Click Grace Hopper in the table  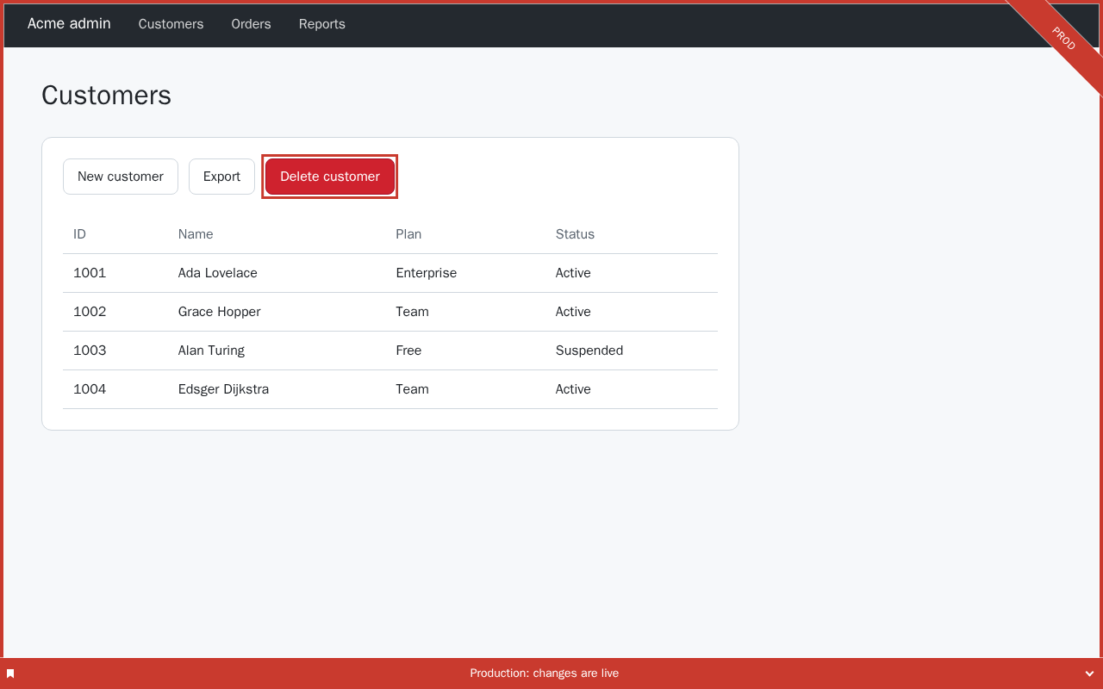tap(219, 312)
